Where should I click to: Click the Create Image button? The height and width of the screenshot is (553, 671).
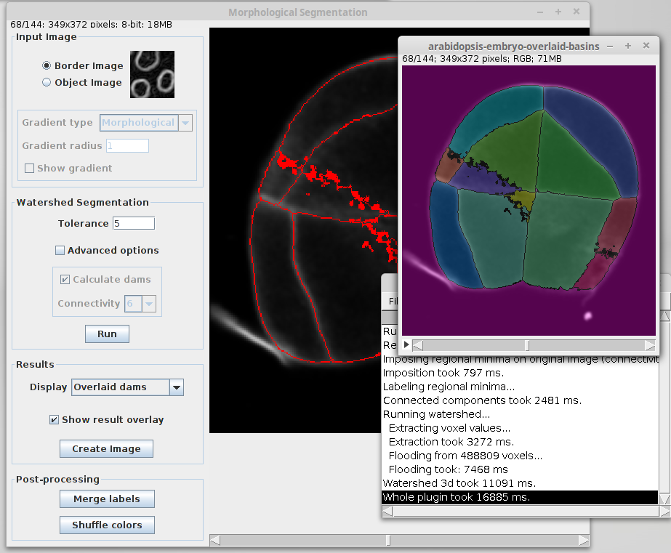[x=106, y=448]
